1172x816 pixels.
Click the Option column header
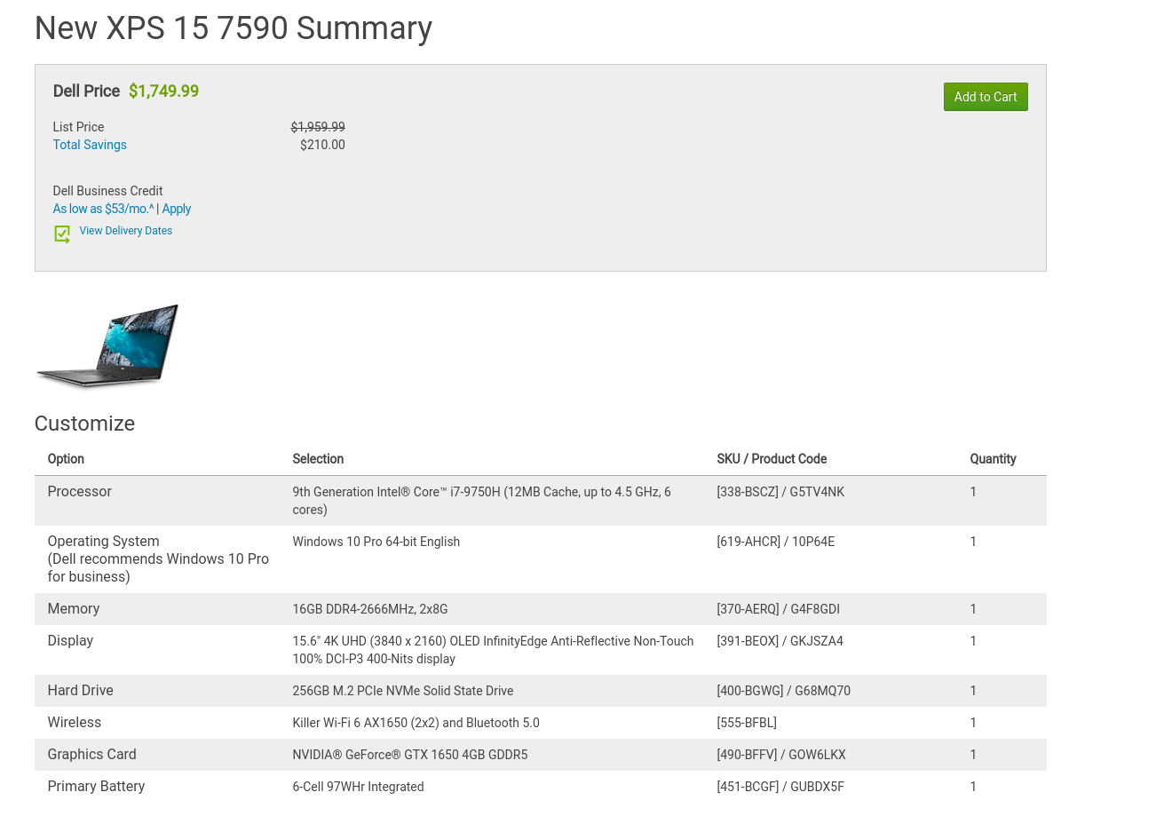coord(66,459)
